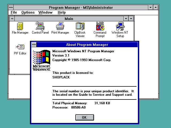Open the Main group control menu box

(12, 19)
